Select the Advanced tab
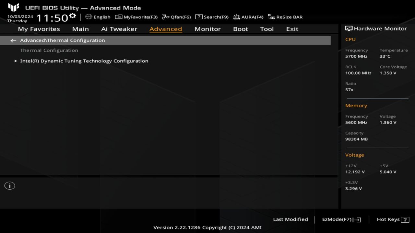 [x=166, y=29]
